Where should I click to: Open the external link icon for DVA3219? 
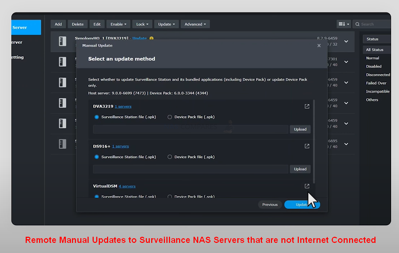[x=307, y=106]
